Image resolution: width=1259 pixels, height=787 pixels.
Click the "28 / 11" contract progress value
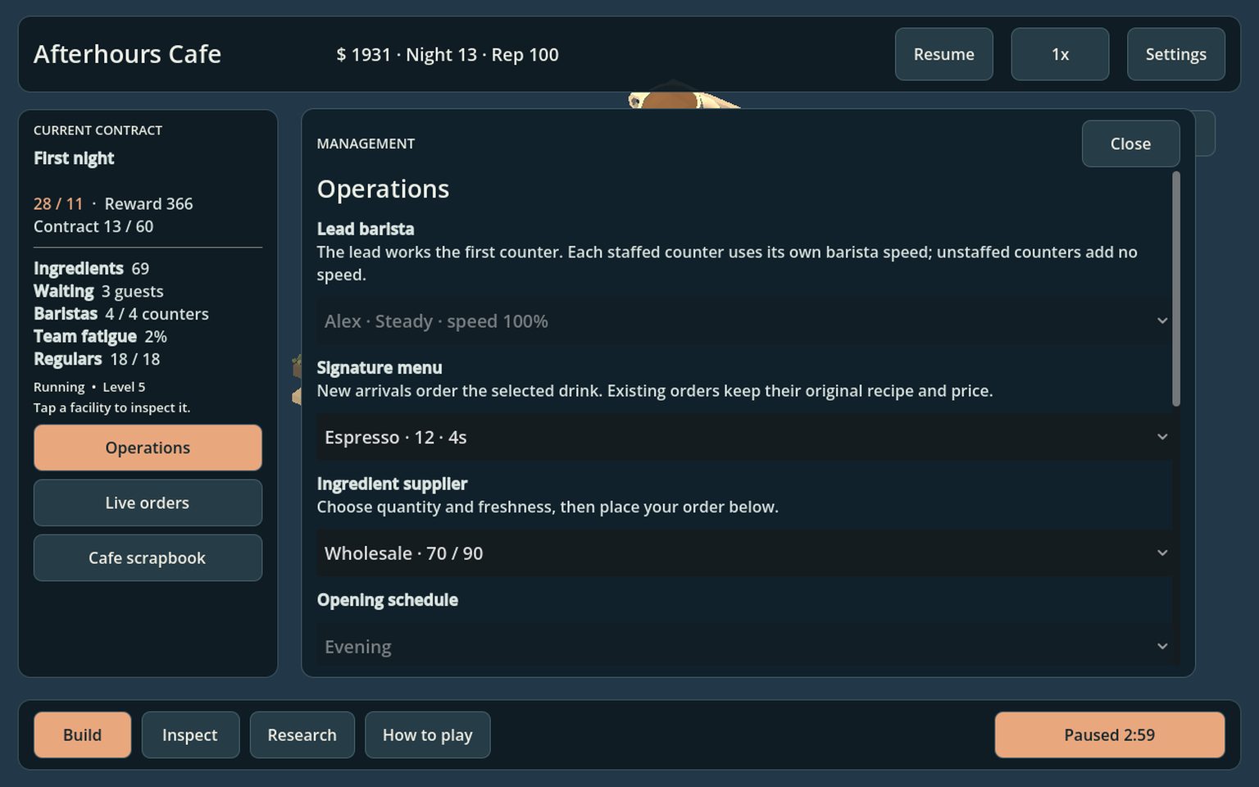(58, 203)
